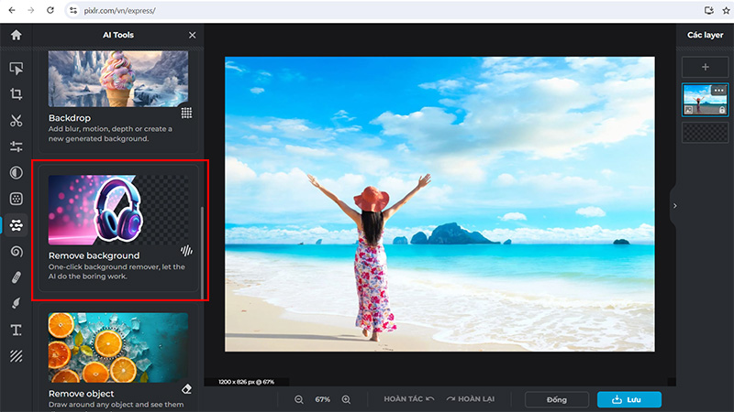Close the AI Tools panel

pos(193,35)
